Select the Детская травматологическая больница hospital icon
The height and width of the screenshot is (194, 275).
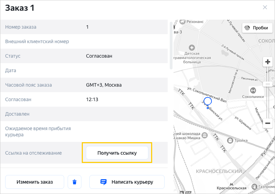pyautogui.click(x=192, y=47)
